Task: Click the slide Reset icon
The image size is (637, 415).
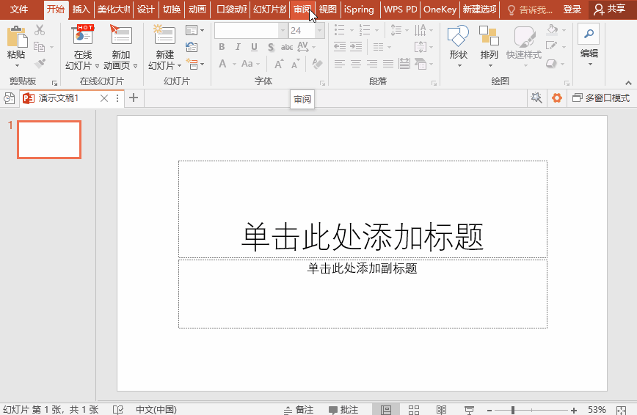Action: [x=192, y=47]
